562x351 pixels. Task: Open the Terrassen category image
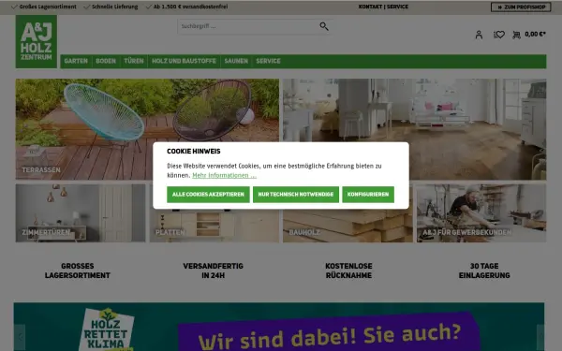(x=147, y=129)
